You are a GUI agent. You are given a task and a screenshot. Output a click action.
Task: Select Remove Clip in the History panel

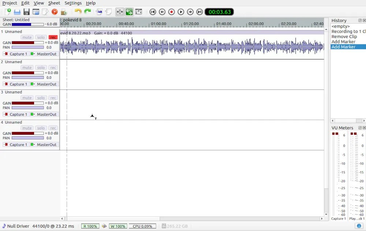344,36
